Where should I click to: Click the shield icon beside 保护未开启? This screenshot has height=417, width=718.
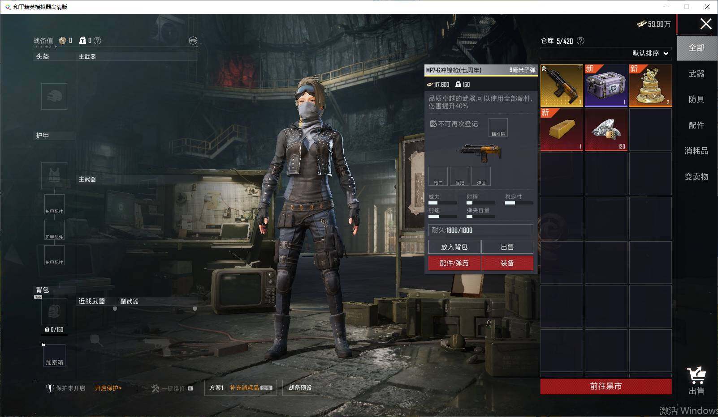click(x=50, y=388)
